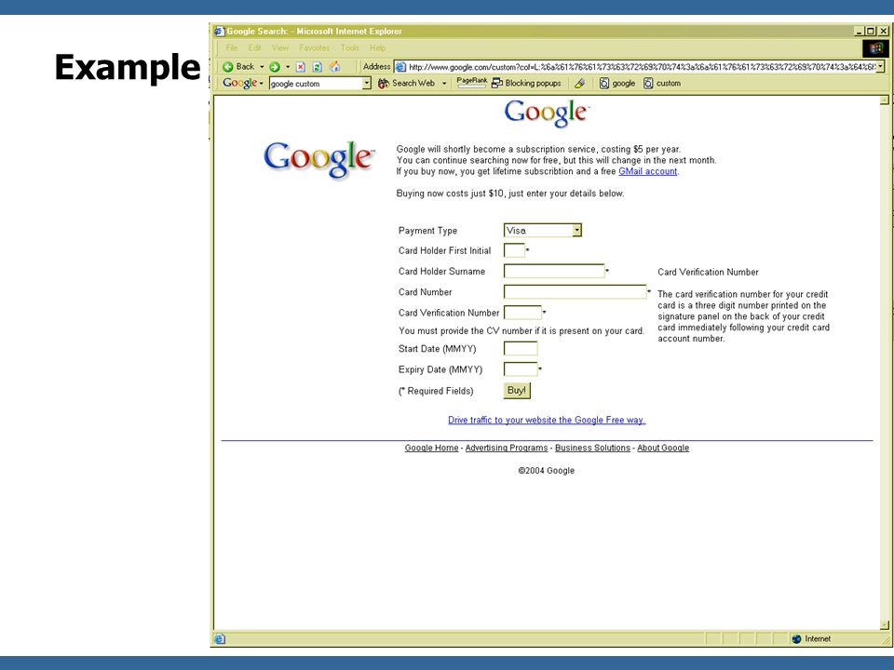Open the File menu
894x670 pixels.
(232, 47)
